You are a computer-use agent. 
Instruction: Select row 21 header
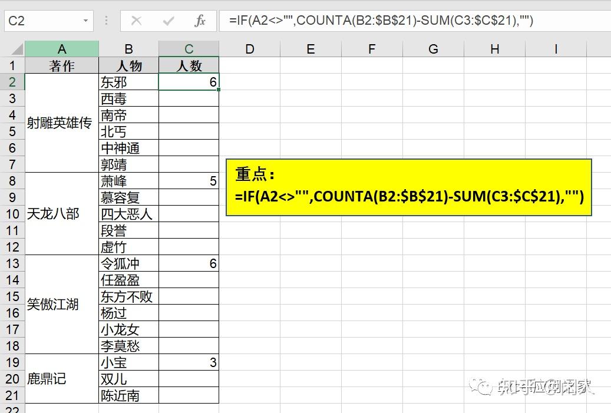pos(12,395)
